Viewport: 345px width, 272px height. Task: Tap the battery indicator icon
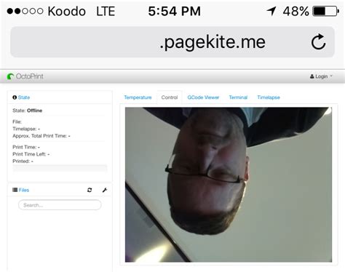click(x=326, y=11)
